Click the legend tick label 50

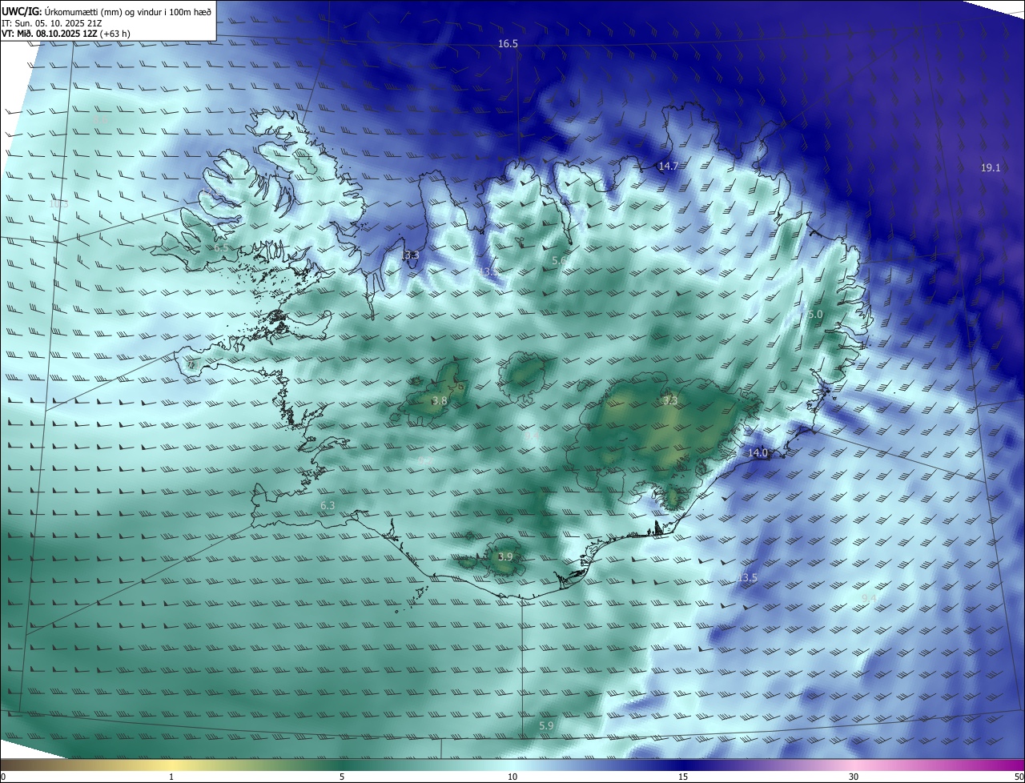click(1018, 777)
